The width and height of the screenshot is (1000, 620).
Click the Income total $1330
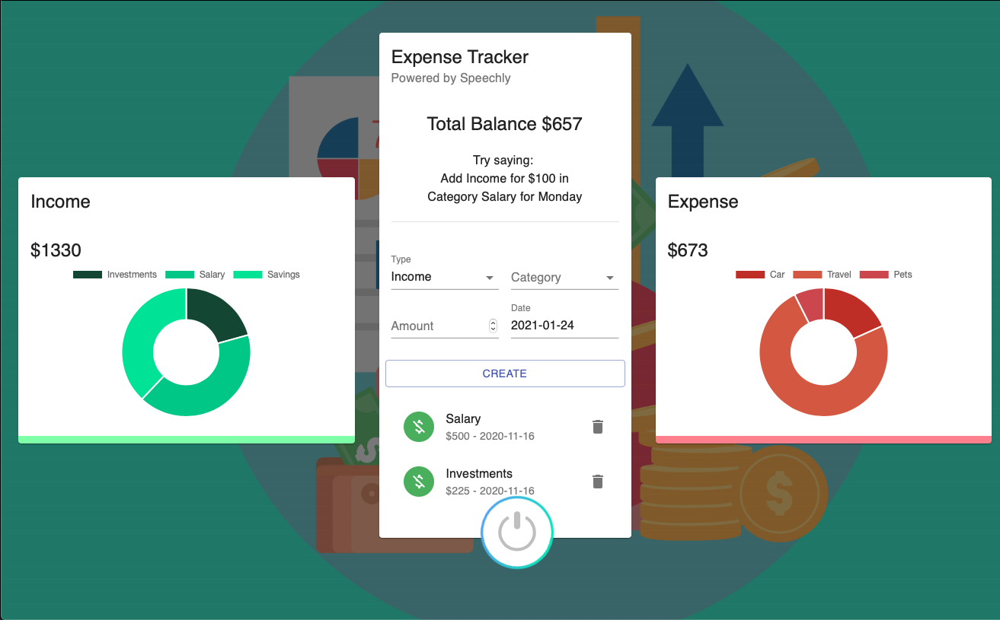click(x=56, y=250)
